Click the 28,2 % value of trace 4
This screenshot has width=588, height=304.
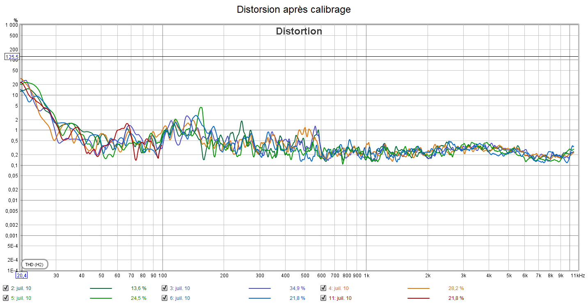click(x=456, y=288)
